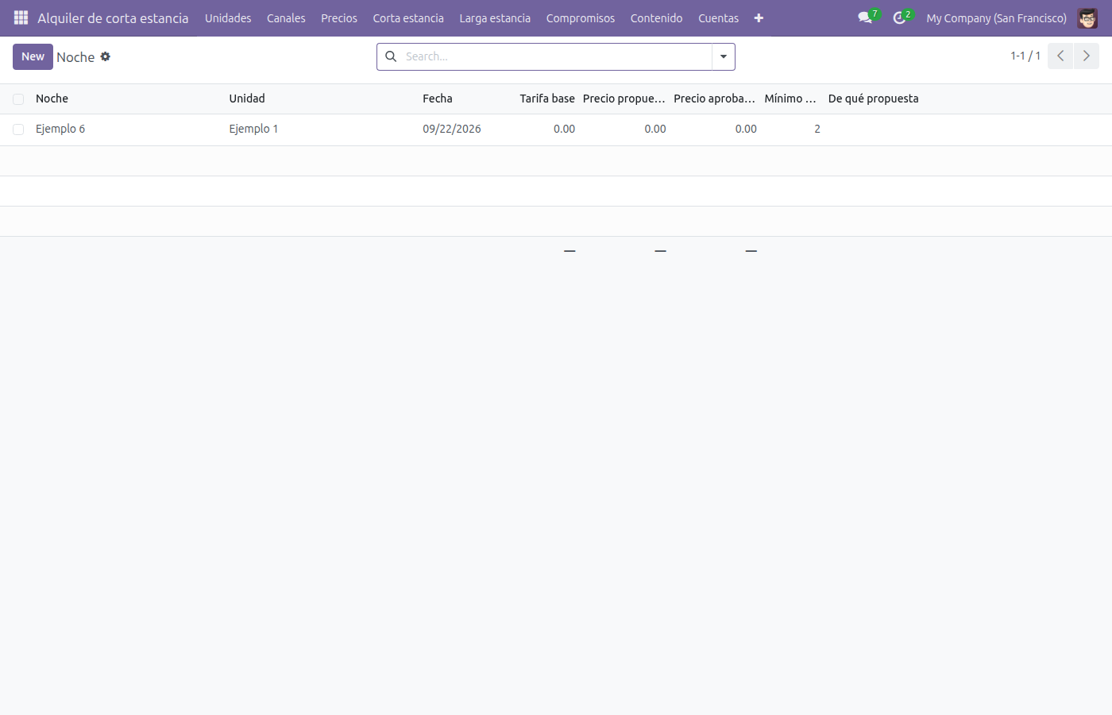Go to next page arrow
The width and height of the screenshot is (1112, 715).
coord(1087,56)
